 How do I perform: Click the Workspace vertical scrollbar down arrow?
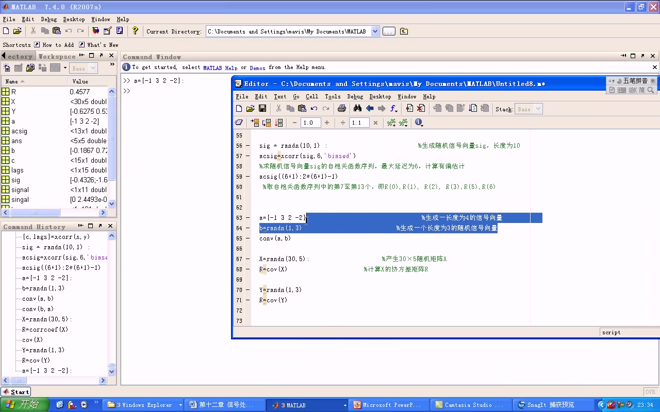112,204
